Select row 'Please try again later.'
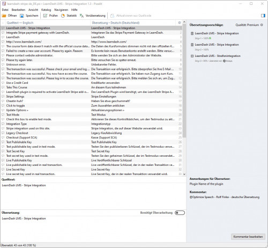 92,60
